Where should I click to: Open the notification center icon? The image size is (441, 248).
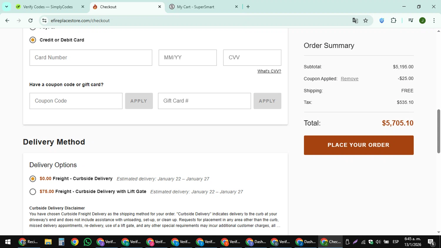(431, 242)
